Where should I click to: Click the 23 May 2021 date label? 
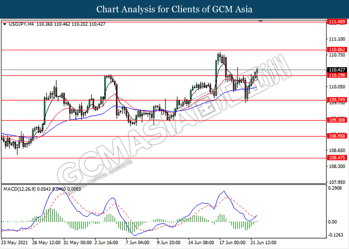(x=14, y=243)
